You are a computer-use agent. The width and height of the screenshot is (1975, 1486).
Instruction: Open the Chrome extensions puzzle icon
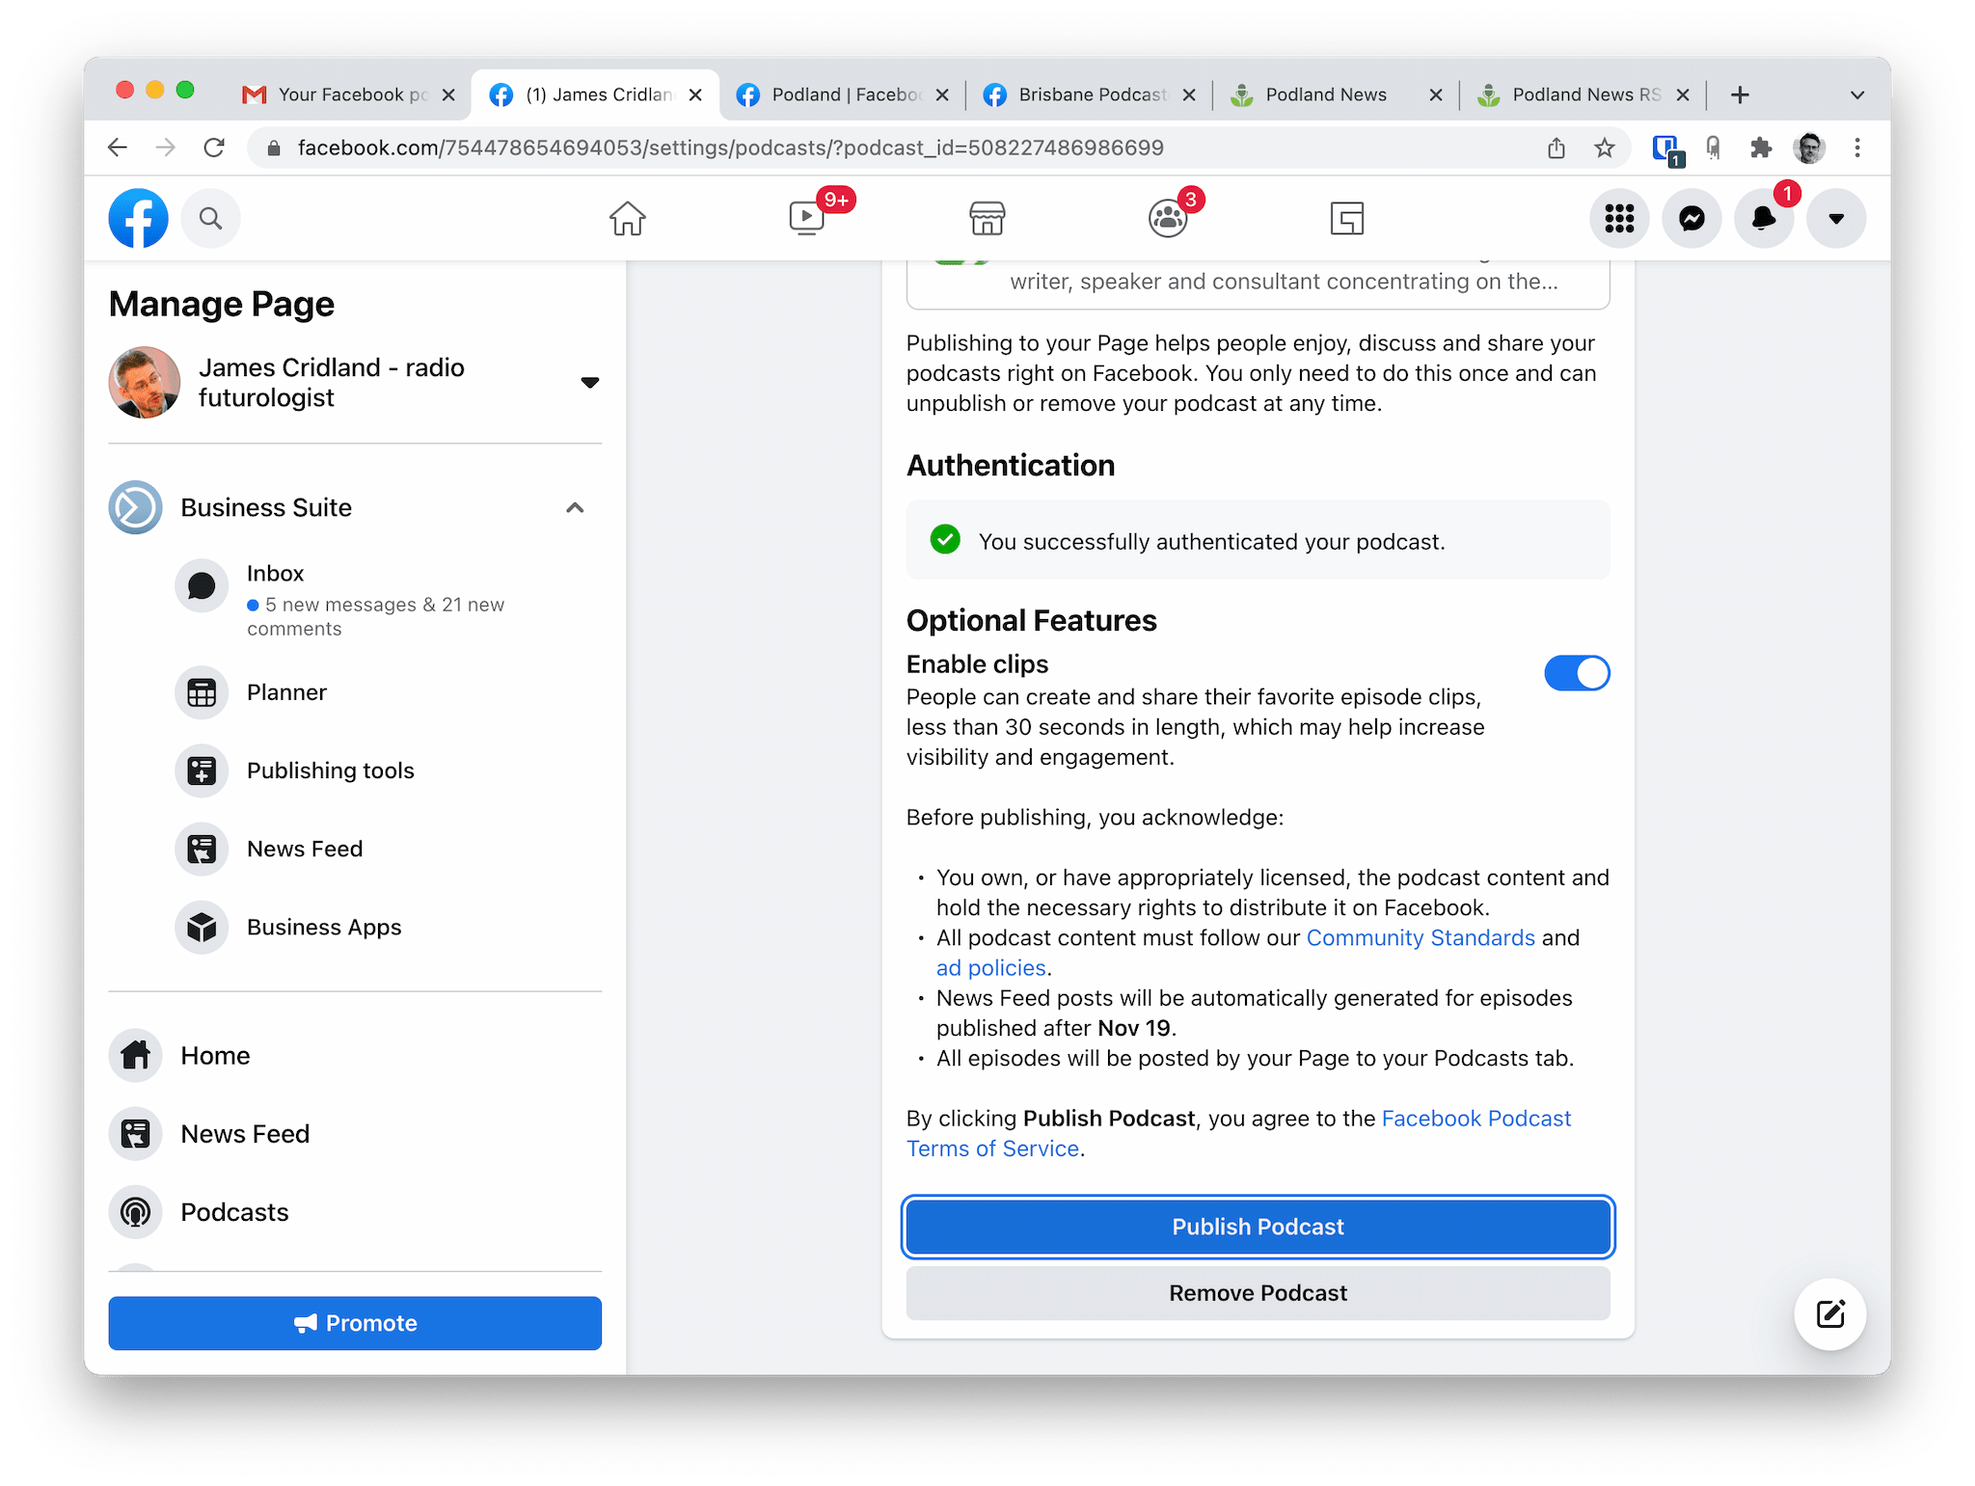(1761, 148)
